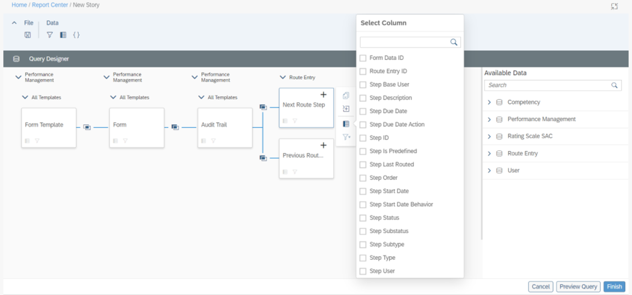Image resolution: width=632 pixels, height=295 pixels.
Task: Click the Finish button
Action: pyautogui.click(x=614, y=287)
